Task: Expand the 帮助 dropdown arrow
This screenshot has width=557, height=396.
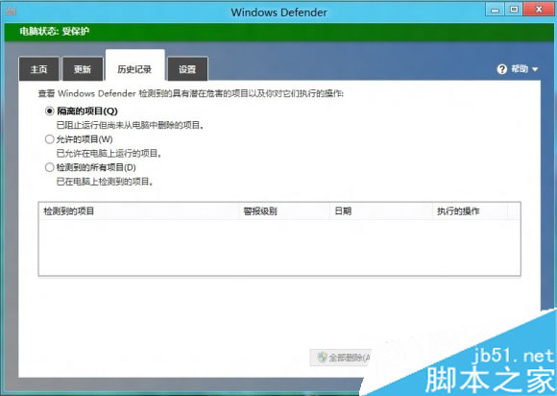Action: (535, 69)
